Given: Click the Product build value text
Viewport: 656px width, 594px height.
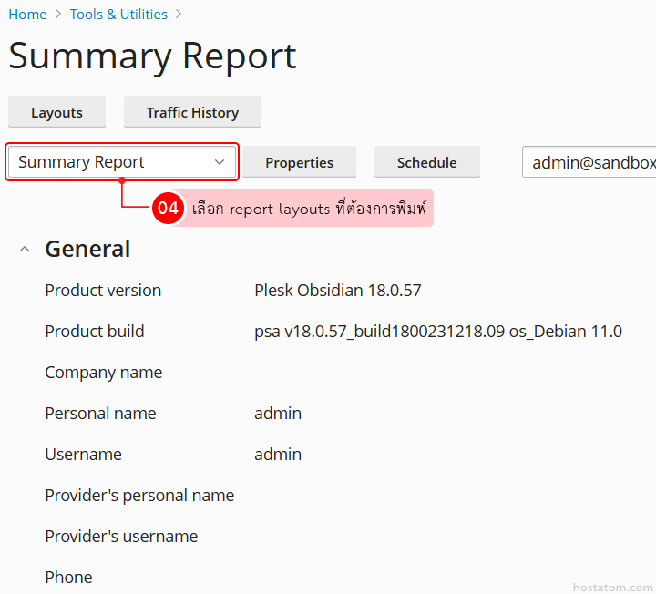Looking at the screenshot, I should point(437,332).
